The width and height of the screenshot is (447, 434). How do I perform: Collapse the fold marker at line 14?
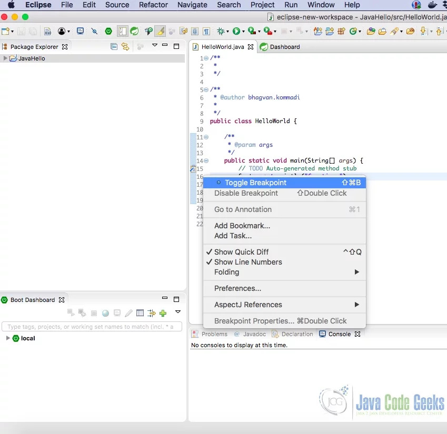[206, 160]
